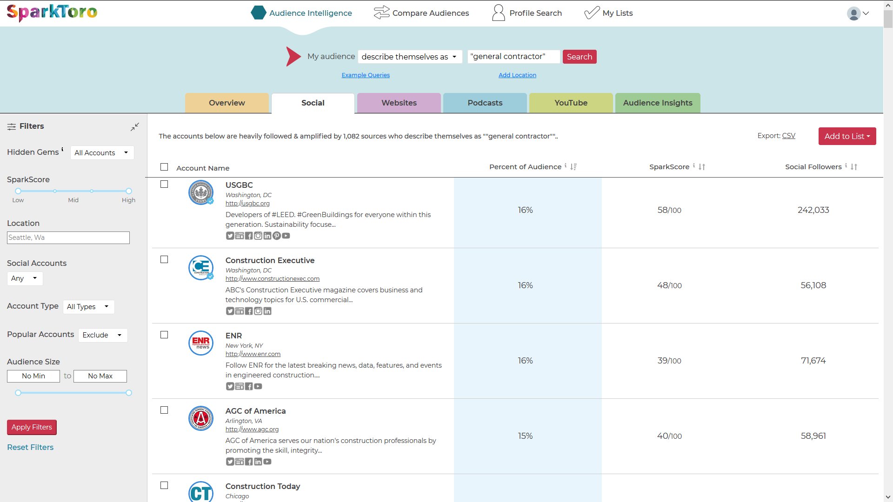Image resolution: width=893 pixels, height=502 pixels.
Task: Click the Example Queries link
Action: pyautogui.click(x=366, y=75)
